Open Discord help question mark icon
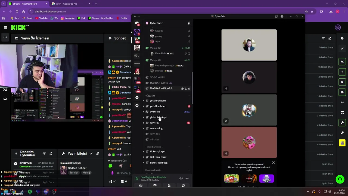Image resolution: width=348 pixels, height=196 pixels. click(x=282, y=16)
